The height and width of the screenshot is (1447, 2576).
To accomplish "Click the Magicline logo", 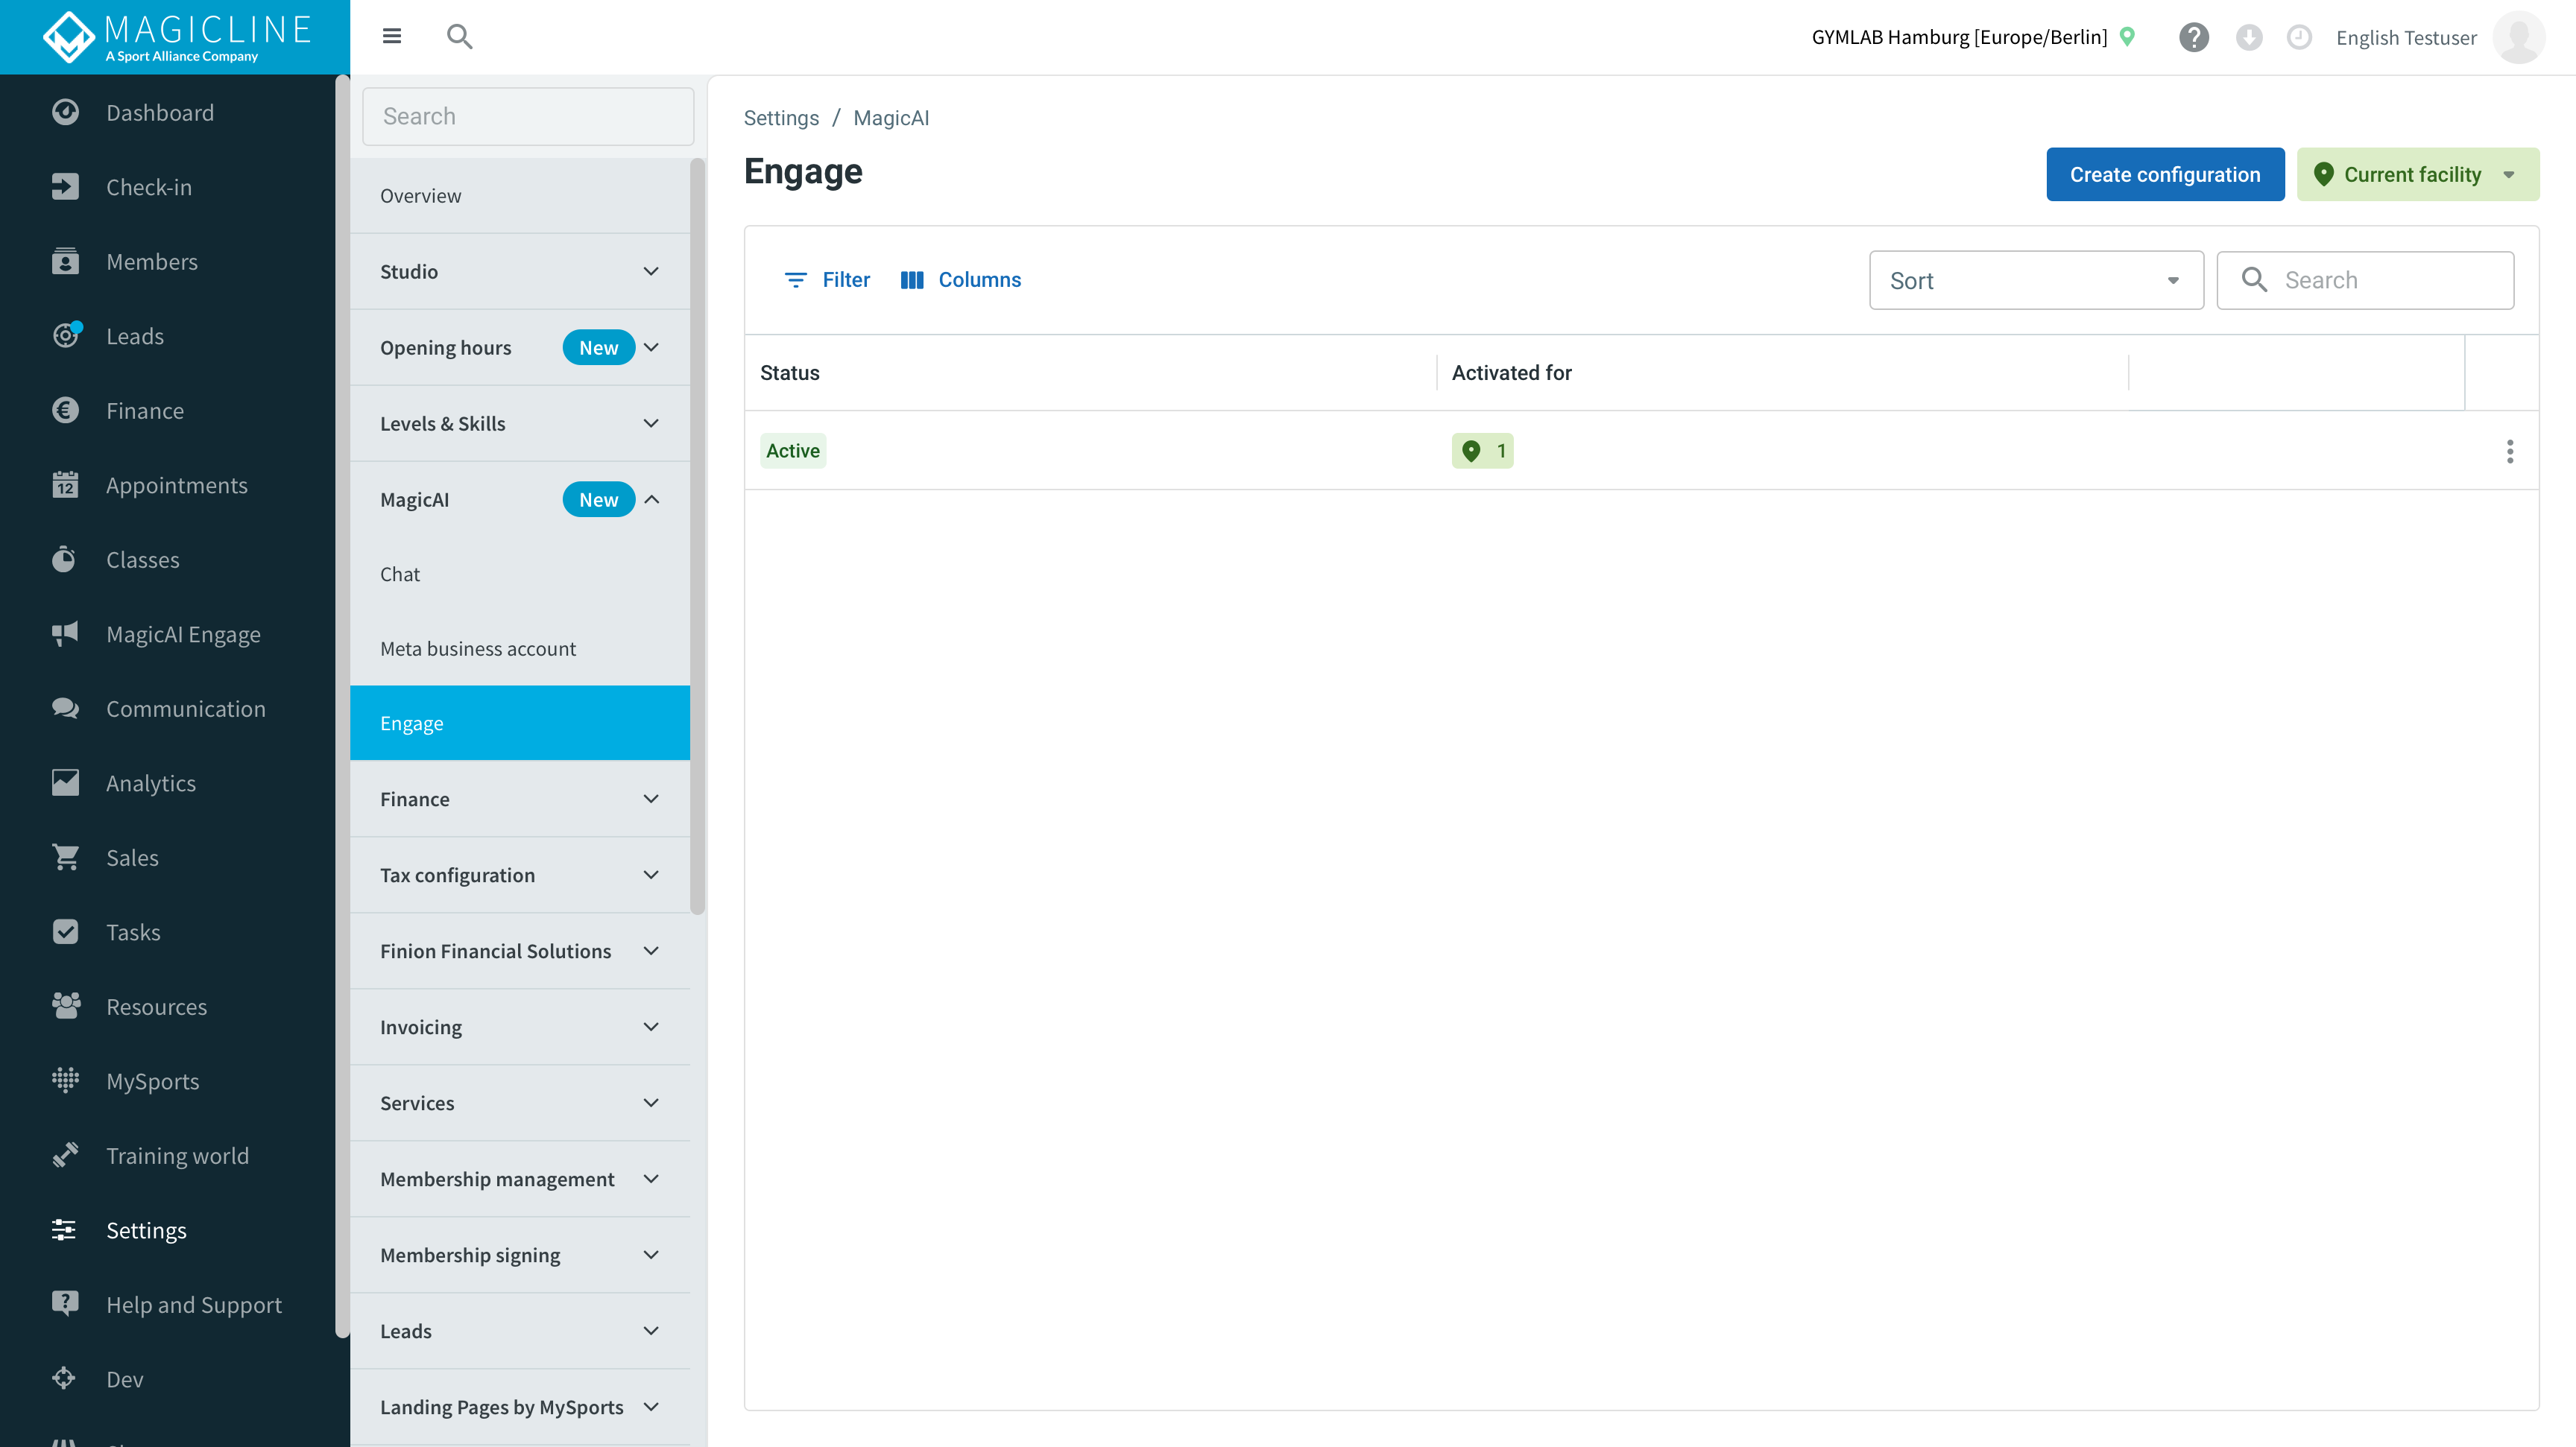I will [177, 37].
